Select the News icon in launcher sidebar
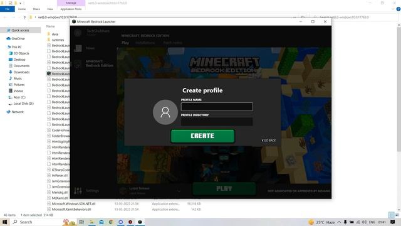Image resolution: width=401 pixels, height=226 pixels. click(78, 48)
